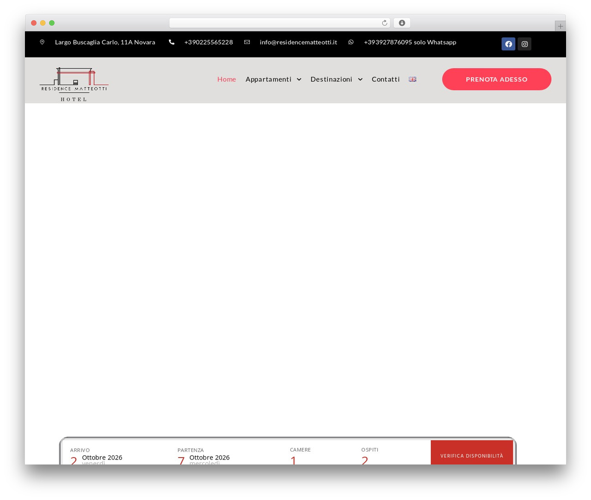Viewport: 591px width, 500px height.
Task: Open the Contatti menu item
Action: pos(386,79)
